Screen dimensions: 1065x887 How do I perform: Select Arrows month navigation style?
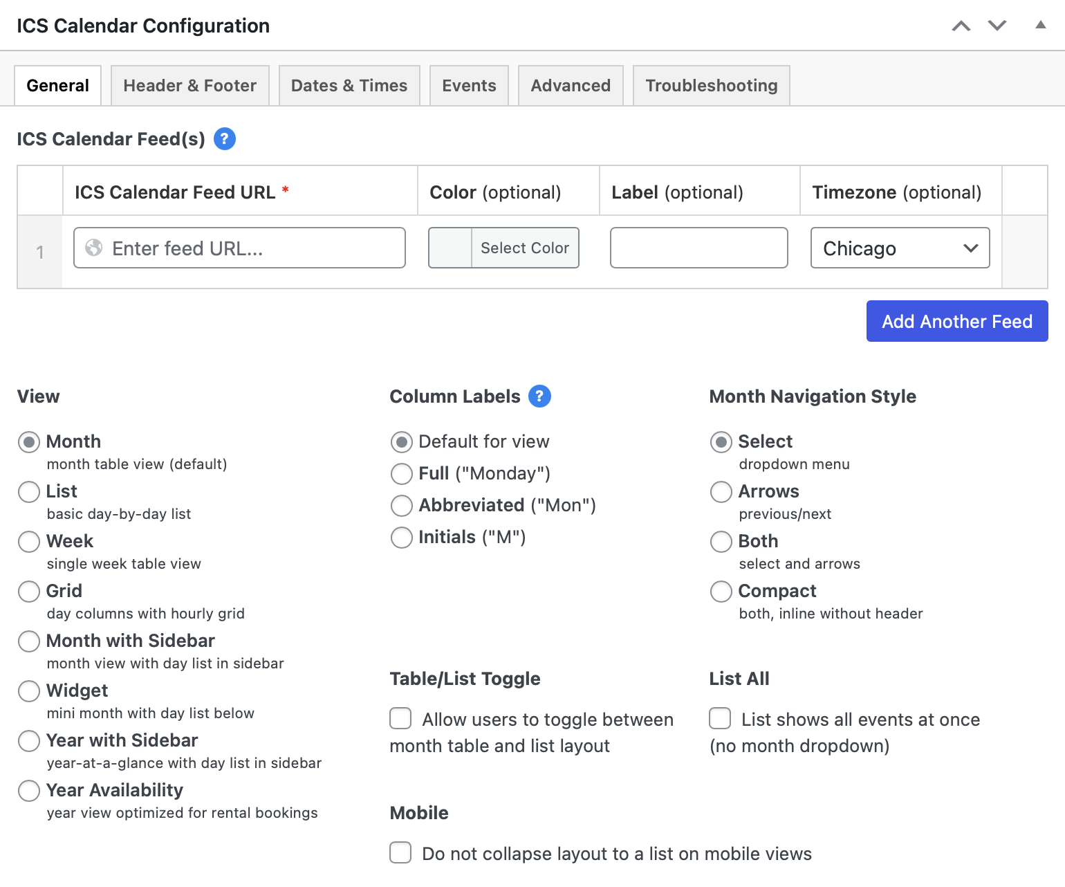click(721, 492)
